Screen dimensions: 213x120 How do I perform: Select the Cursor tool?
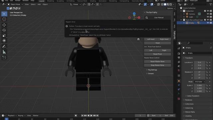coord(4,19)
